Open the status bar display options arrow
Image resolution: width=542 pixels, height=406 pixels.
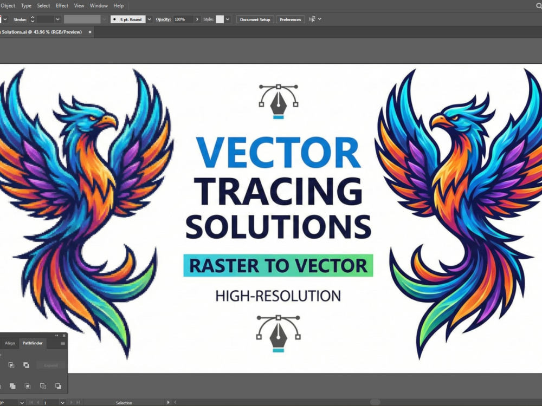(x=168, y=402)
